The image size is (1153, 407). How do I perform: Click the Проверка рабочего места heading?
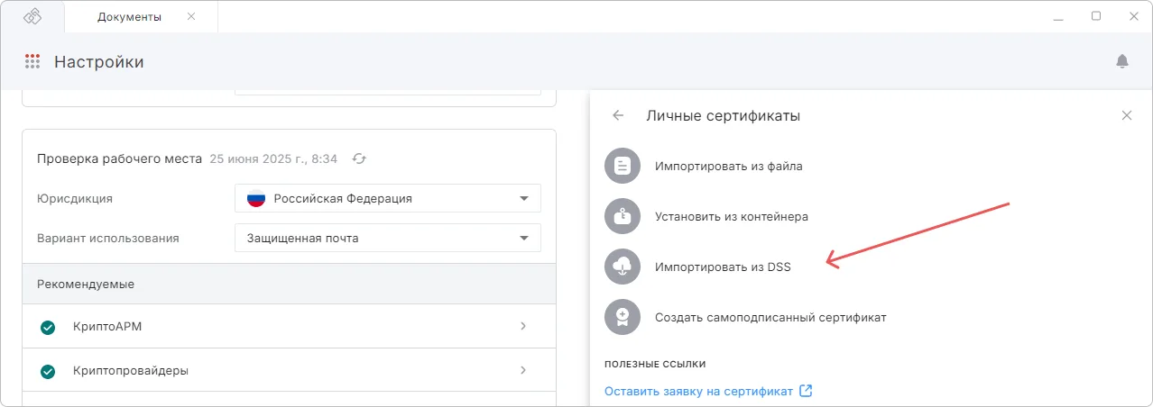(x=119, y=158)
